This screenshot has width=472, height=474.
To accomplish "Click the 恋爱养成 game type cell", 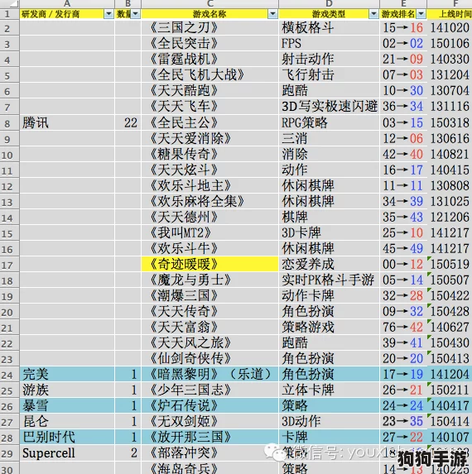I will [330, 265].
